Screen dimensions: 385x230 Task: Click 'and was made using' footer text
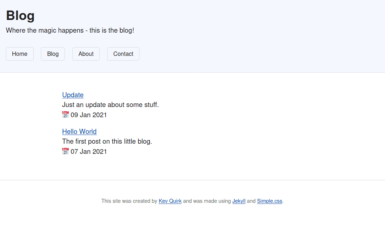click(207, 201)
